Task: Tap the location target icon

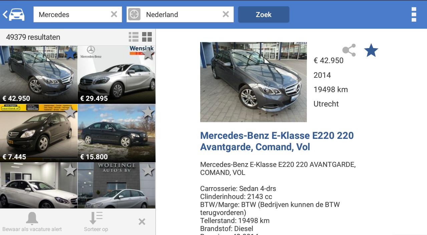Action: tap(134, 14)
